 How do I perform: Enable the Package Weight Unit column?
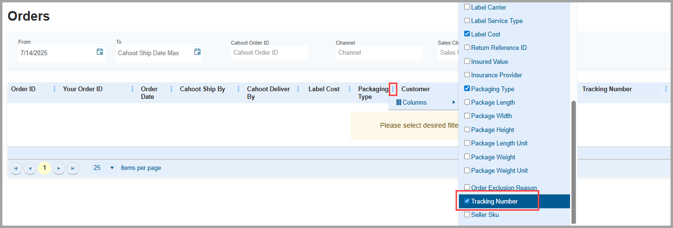(x=467, y=170)
